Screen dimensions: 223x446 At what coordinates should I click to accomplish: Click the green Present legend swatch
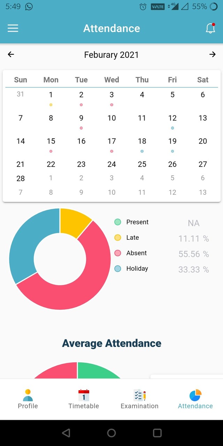tap(118, 222)
